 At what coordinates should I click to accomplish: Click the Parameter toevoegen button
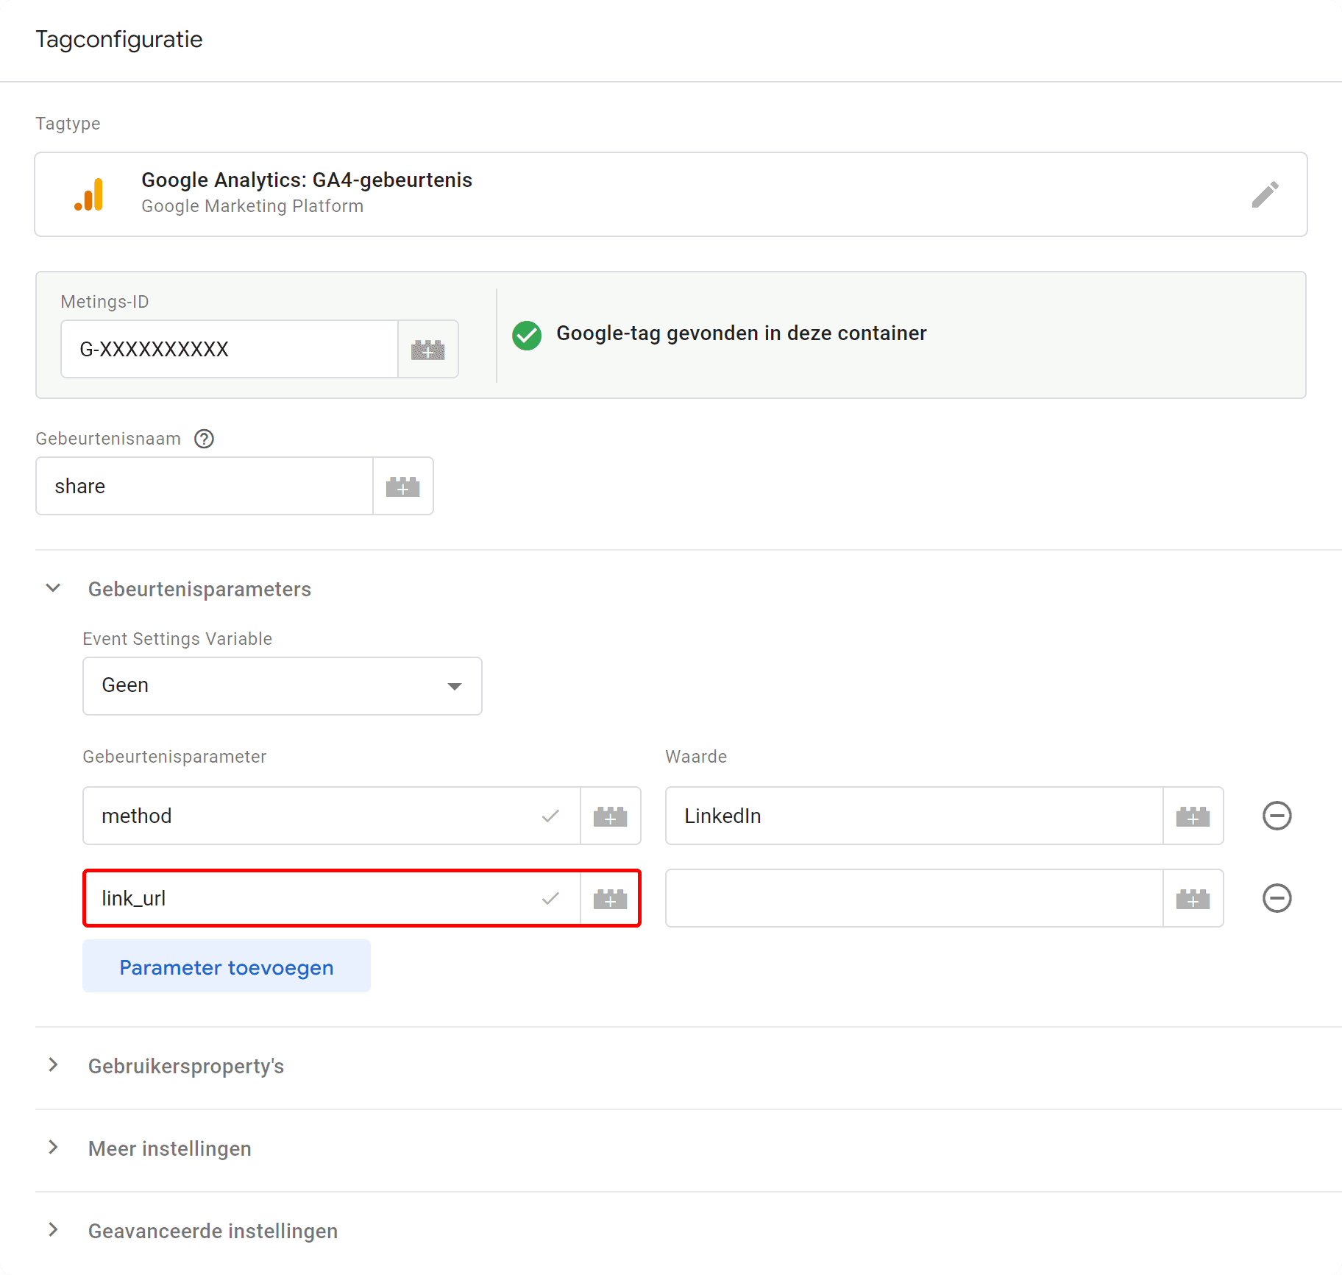pos(226,967)
